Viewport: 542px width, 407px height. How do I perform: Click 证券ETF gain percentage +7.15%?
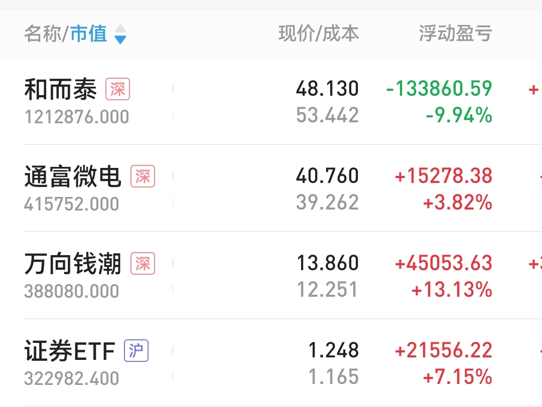pos(457,376)
